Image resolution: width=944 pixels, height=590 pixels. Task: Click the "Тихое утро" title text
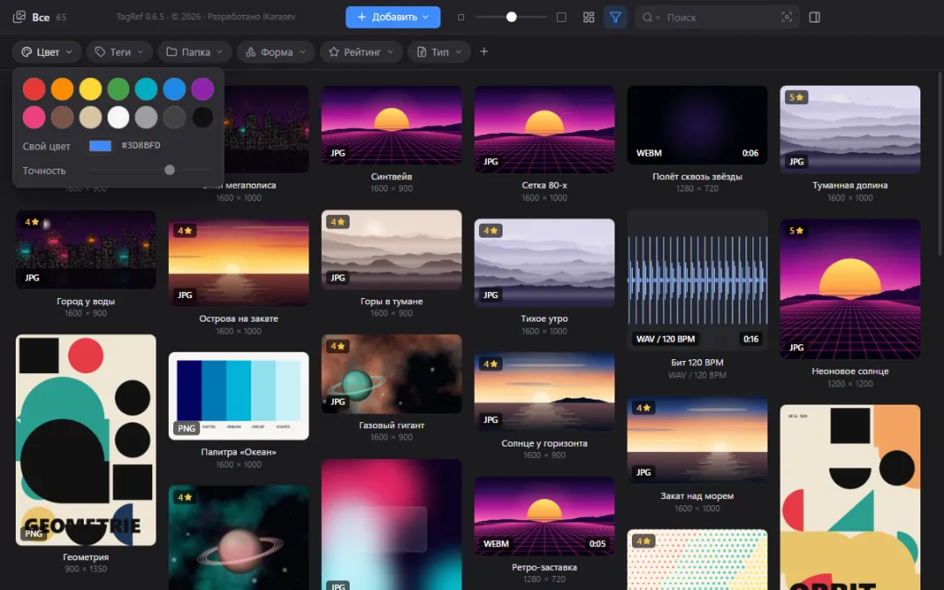coord(545,318)
